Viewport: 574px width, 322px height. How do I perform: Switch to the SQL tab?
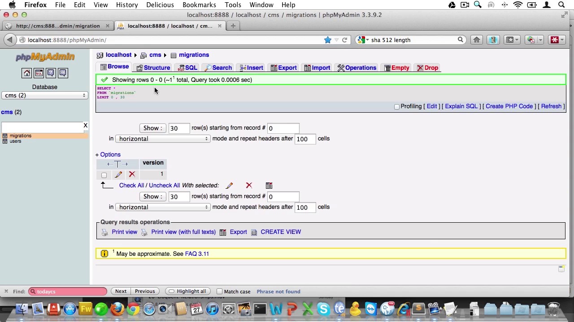coord(187,68)
